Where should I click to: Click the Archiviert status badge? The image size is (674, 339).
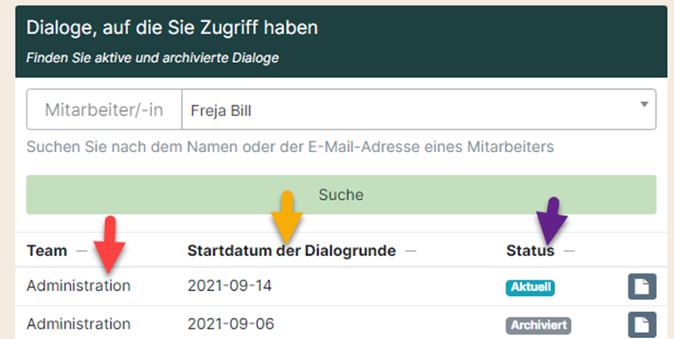point(539,325)
